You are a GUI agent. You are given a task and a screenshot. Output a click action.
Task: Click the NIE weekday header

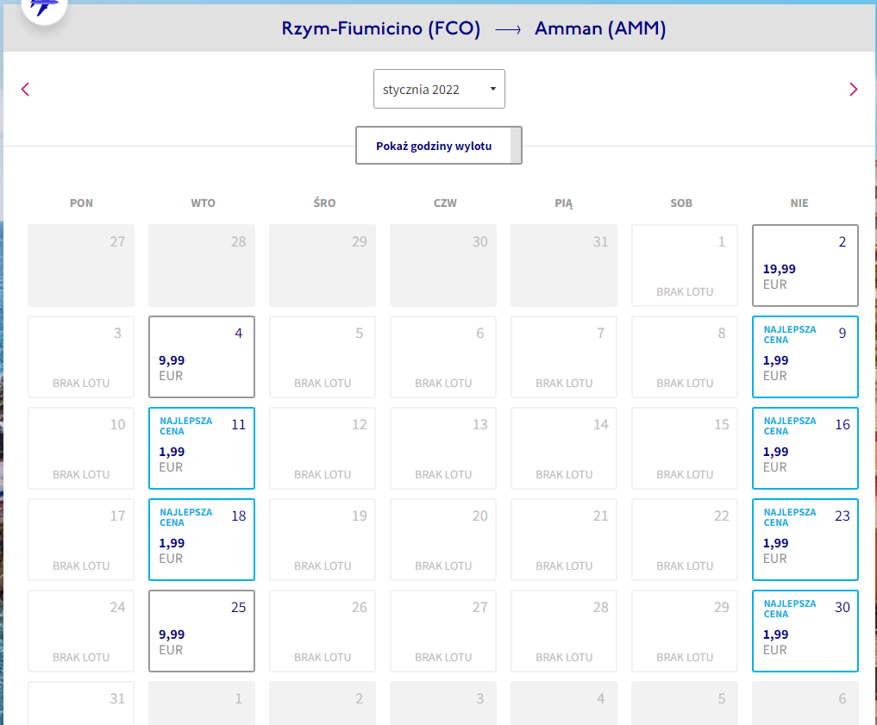pyautogui.click(x=799, y=203)
